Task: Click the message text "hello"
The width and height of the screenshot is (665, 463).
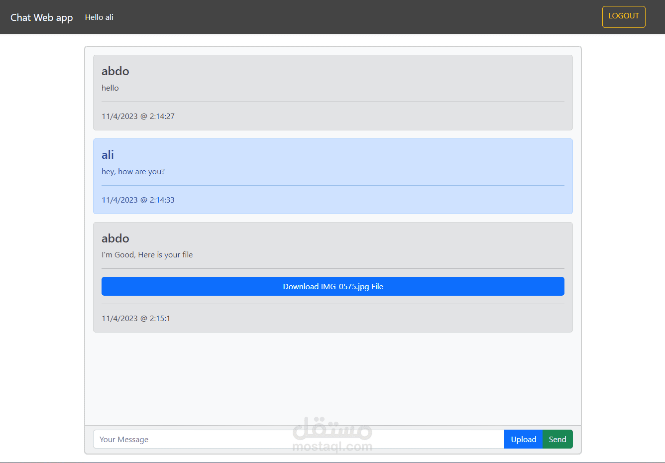Action: pos(110,88)
